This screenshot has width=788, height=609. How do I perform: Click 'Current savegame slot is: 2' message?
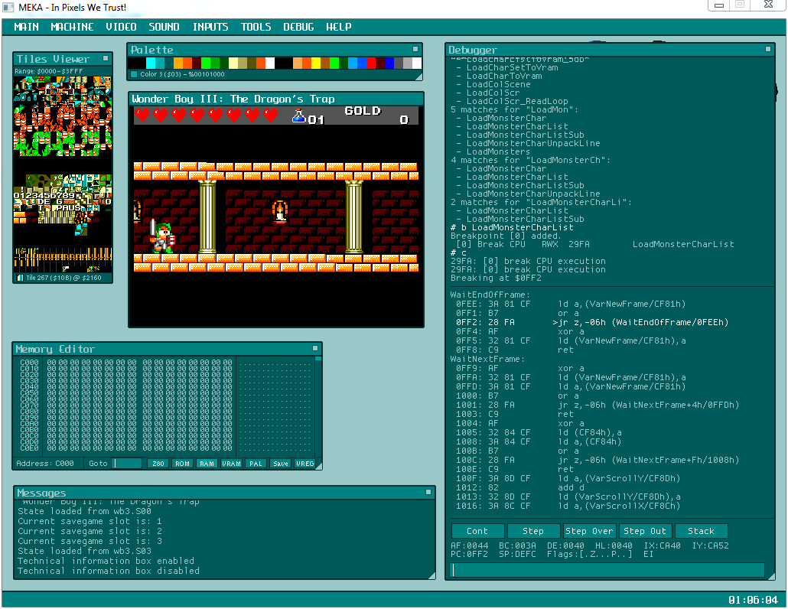click(x=90, y=531)
